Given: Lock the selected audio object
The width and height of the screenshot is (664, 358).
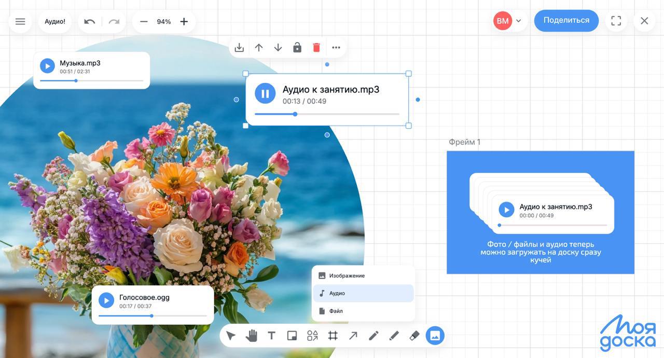Looking at the screenshot, I should point(297,48).
